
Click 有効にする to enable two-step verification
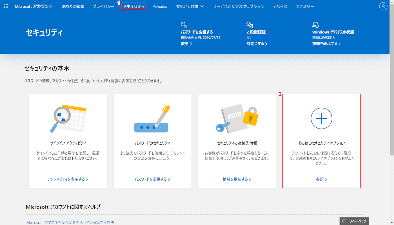pyautogui.click(x=257, y=44)
